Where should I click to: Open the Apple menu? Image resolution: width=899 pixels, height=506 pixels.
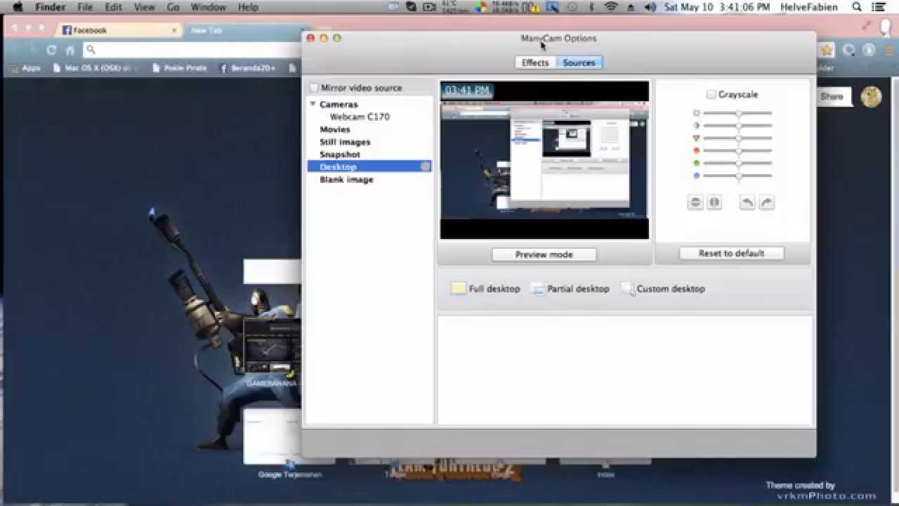click(17, 7)
